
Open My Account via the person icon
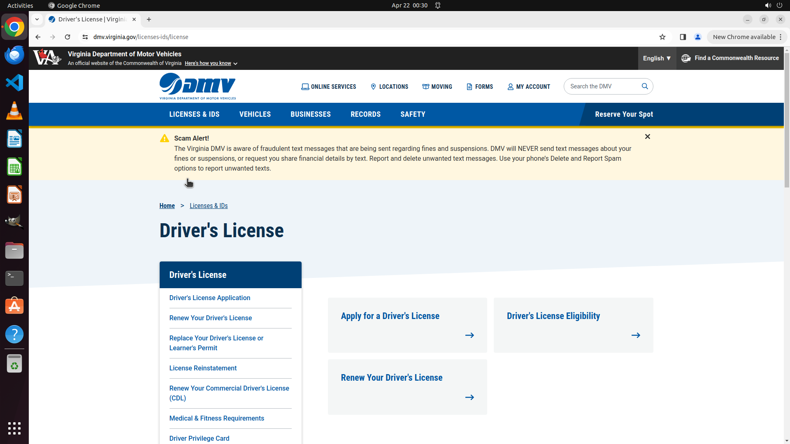(x=510, y=87)
